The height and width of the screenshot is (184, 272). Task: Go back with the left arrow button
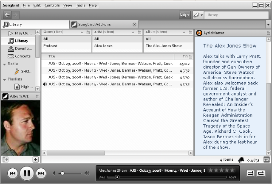coord(7,15)
